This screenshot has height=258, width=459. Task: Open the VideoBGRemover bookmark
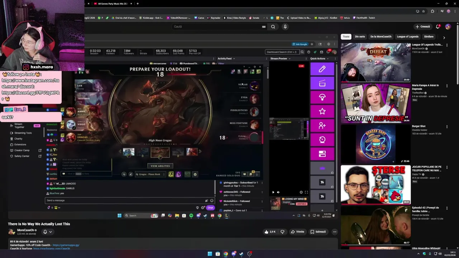pyautogui.click(x=179, y=18)
